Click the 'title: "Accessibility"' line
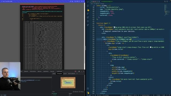171x96 pixels. 110,7
